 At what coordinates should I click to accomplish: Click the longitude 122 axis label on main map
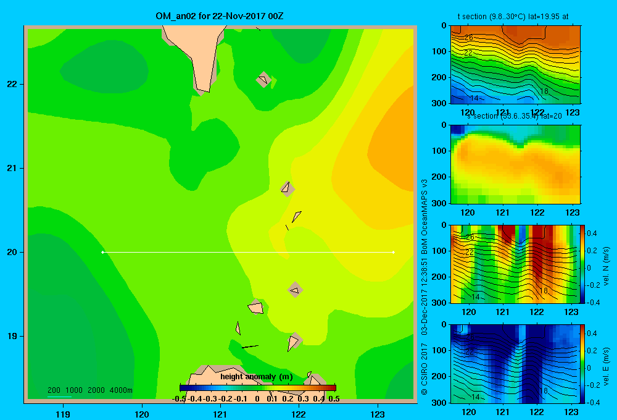pyautogui.click(x=299, y=414)
